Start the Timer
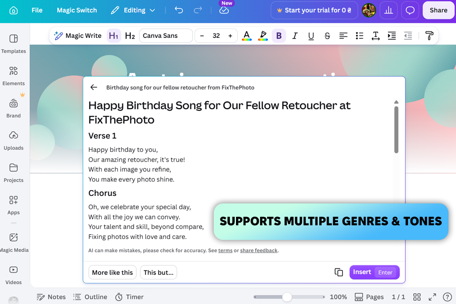The image size is (456, 304). [x=129, y=297]
